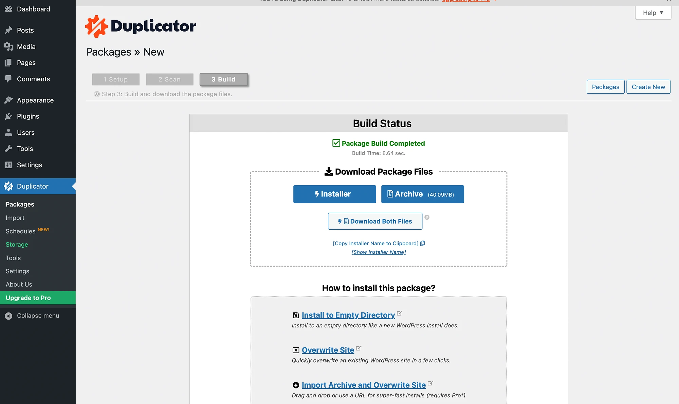The height and width of the screenshot is (404, 679).
Task: Click the Package Build Completed checkmark
Action: point(336,143)
